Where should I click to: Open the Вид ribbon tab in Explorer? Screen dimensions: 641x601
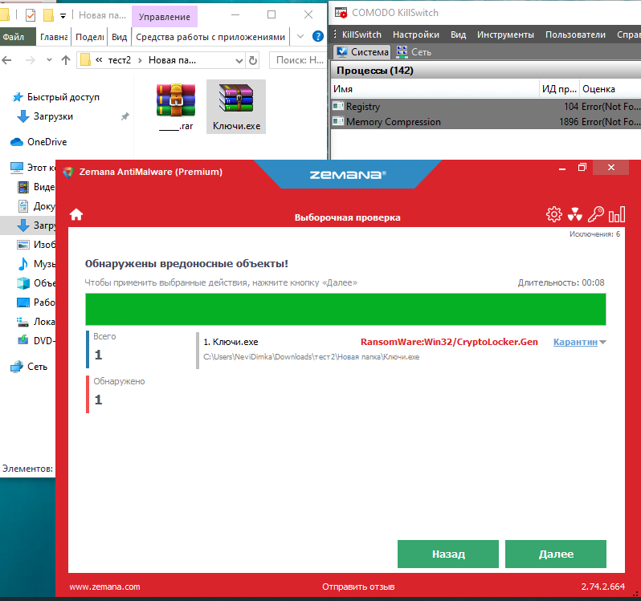tap(120, 37)
